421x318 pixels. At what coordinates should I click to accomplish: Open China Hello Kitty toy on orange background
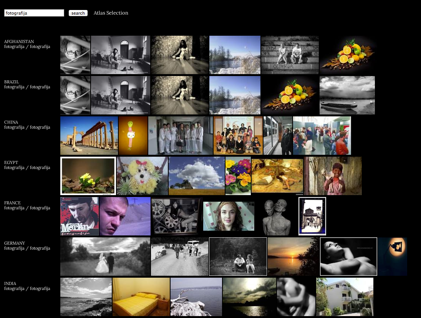point(133,136)
